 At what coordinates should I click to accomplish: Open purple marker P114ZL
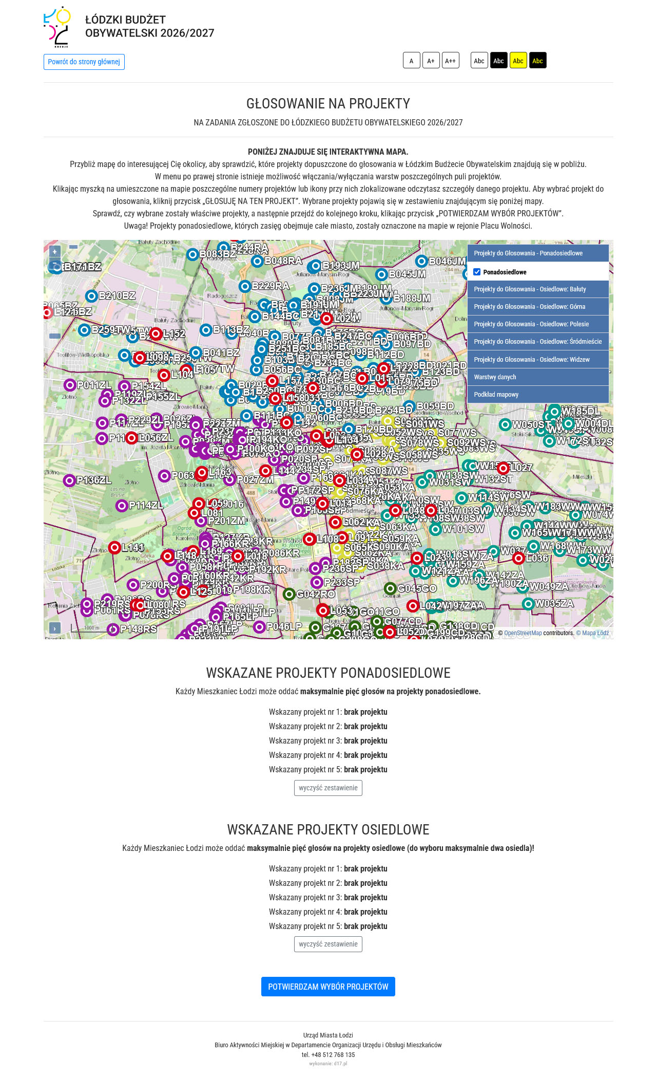[x=122, y=506]
